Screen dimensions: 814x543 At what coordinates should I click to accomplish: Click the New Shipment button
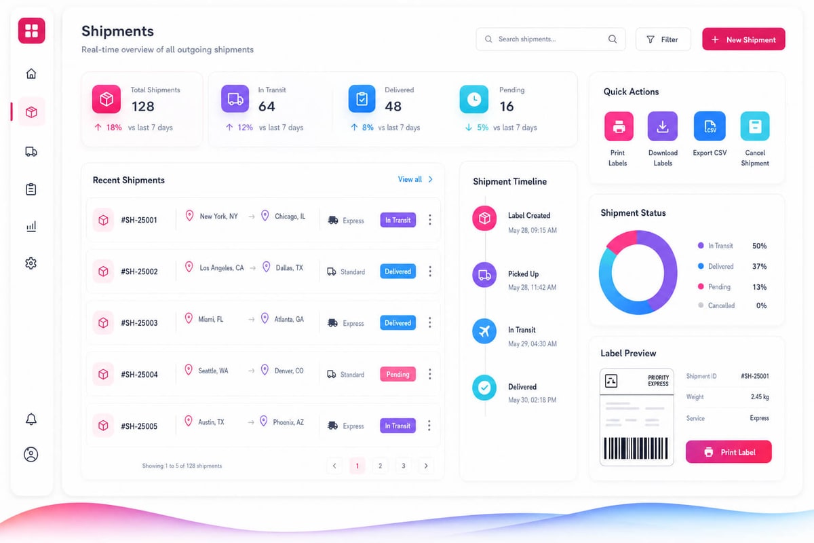pyautogui.click(x=743, y=39)
